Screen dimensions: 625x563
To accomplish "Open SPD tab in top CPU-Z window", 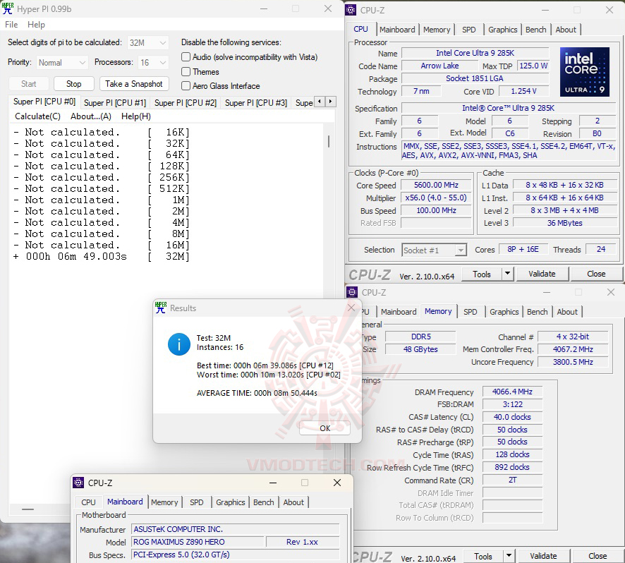I will click(x=468, y=30).
